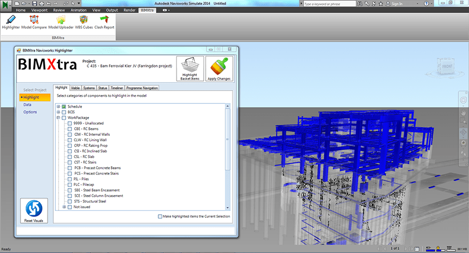Viewport: 469px width, 253px height.
Task: Click the satellite Communication Center icon
Action: click(x=374, y=4)
